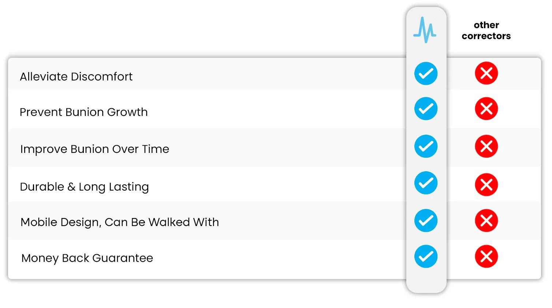
Task: Click red X for Durable & Long Lasting
Action: tap(486, 184)
